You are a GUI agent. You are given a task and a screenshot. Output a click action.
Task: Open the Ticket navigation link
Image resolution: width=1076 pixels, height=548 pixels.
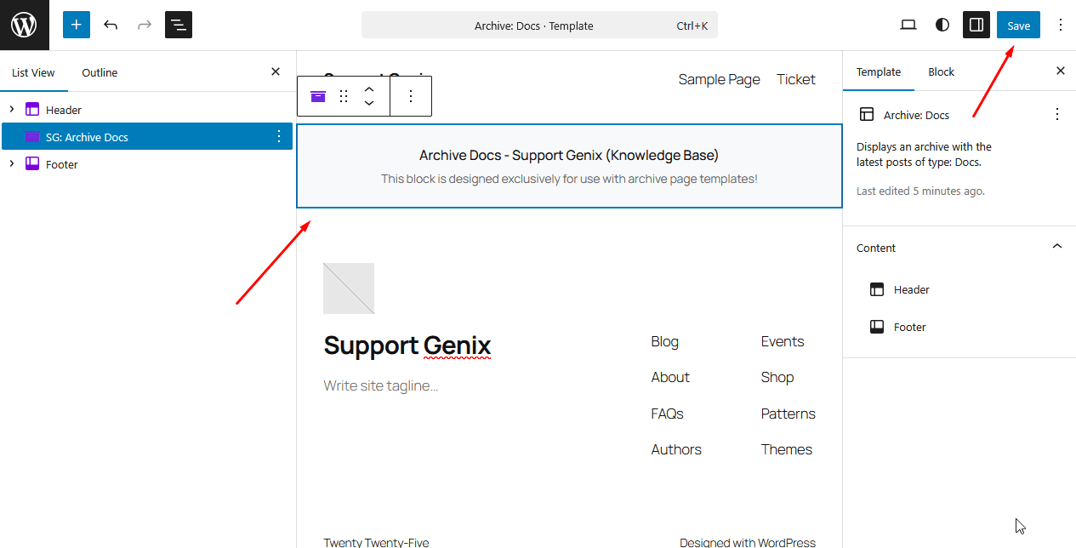(796, 79)
